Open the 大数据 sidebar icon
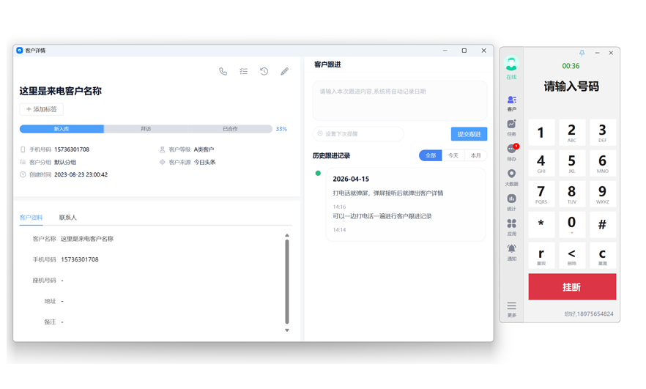This screenshot has width=646, height=389. coord(512,177)
